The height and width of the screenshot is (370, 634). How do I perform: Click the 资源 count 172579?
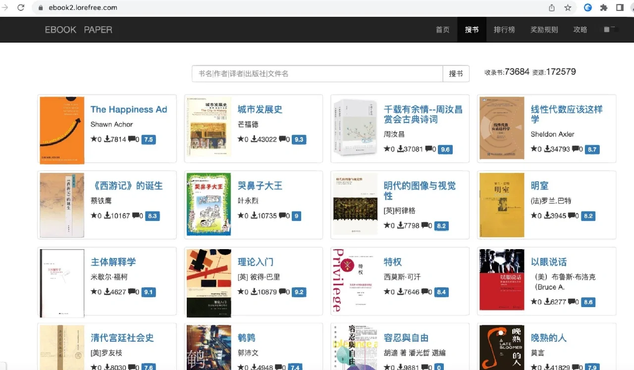(561, 72)
